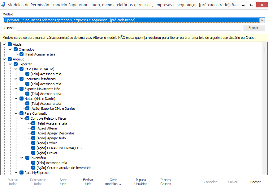Uncheck the Arquivo checkbox
Viewport: 268px width, 189px height.
[x=10, y=59]
